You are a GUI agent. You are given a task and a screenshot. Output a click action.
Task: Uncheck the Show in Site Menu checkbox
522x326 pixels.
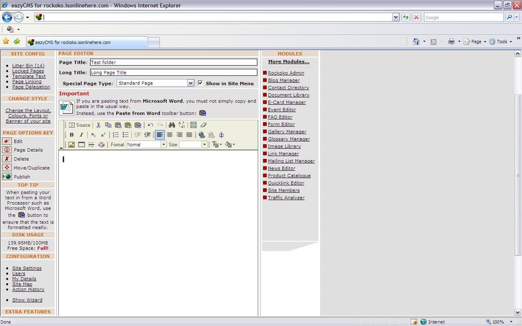pos(200,83)
